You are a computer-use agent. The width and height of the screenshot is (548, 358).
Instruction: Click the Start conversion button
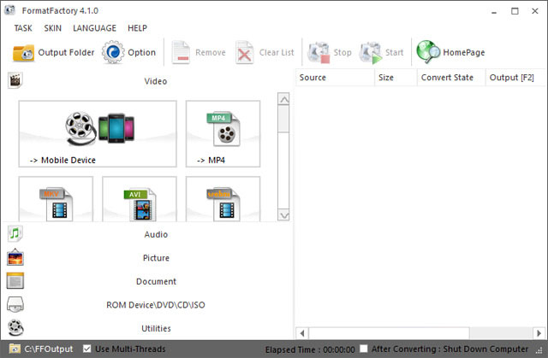(x=381, y=53)
